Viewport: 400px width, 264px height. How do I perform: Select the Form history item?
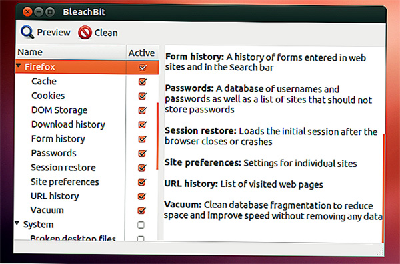(x=58, y=138)
